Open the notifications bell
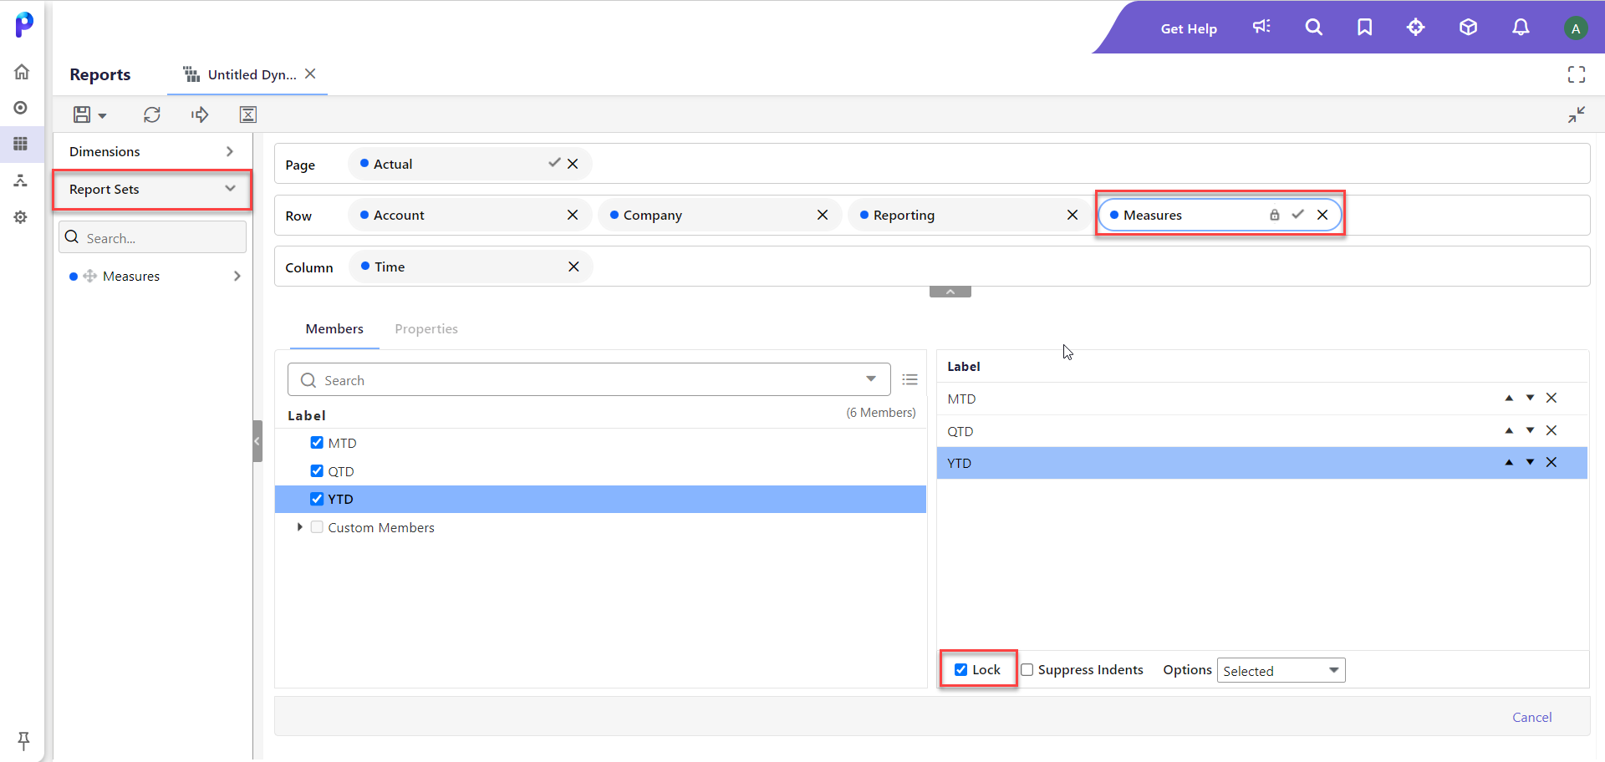Image resolution: width=1605 pixels, height=762 pixels. pos(1521,28)
